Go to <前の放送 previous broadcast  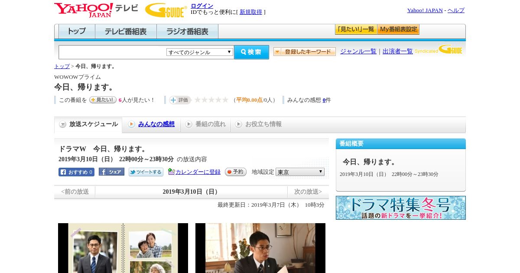tap(75, 192)
